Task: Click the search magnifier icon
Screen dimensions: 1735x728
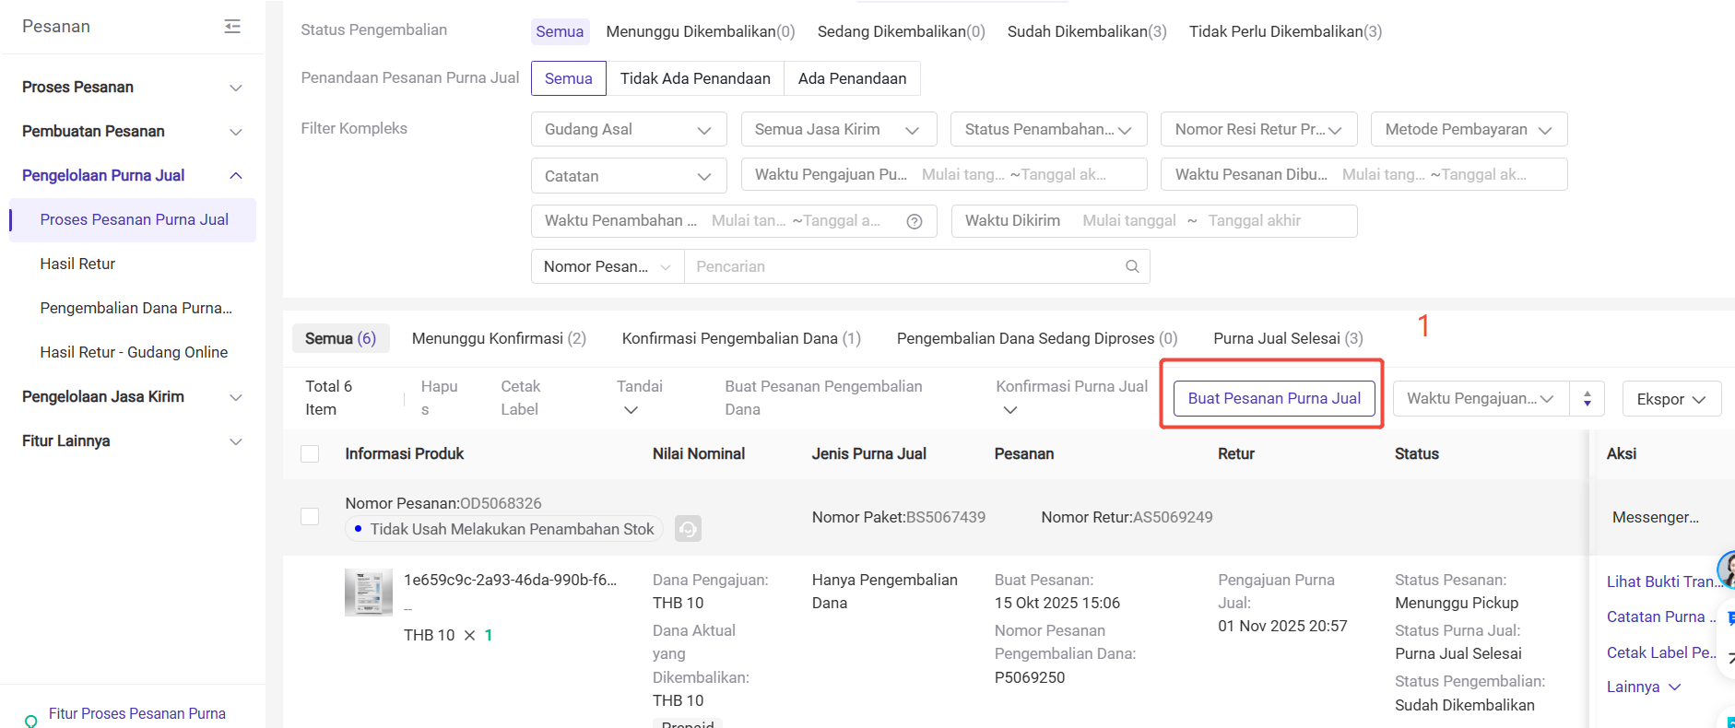Action: (1132, 266)
